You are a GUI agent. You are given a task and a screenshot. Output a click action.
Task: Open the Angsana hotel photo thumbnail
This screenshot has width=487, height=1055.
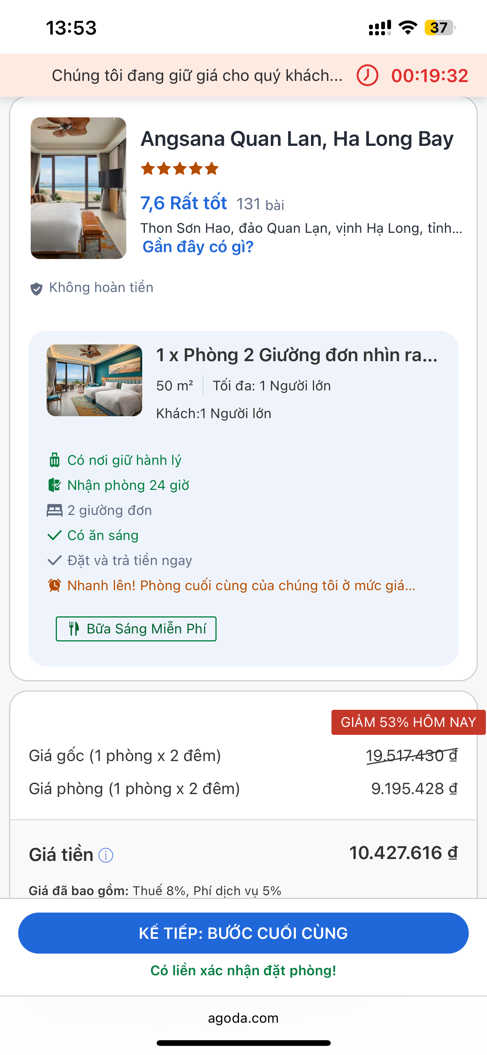tap(79, 188)
